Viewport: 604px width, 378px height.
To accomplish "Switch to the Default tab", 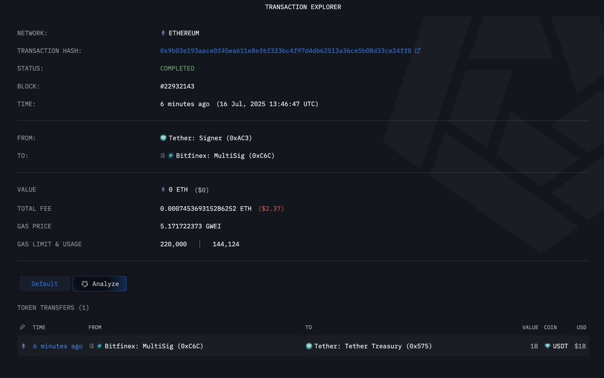I will [x=45, y=284].
